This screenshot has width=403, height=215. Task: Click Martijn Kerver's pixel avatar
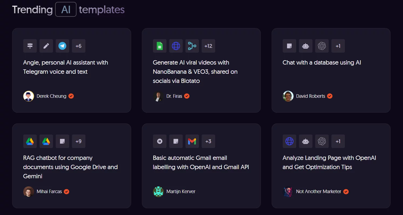(x=158, y=192)
